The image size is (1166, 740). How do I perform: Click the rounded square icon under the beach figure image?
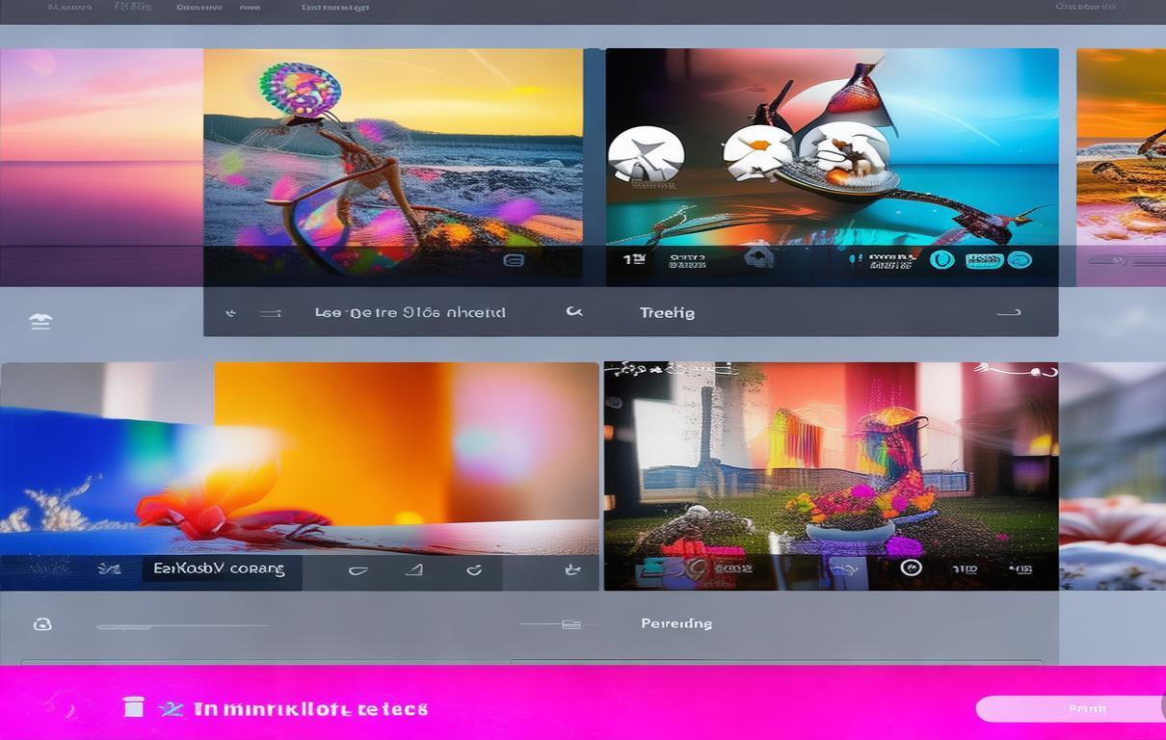(x=514, y=259)
